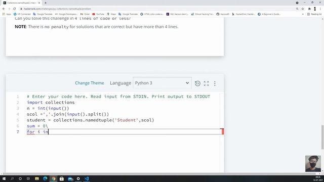Open Visual Studio Code from the taskbar

(x=87, y=178)
